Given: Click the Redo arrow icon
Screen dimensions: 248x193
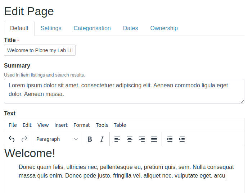Looking at the screenshot, I should point(24,139).
